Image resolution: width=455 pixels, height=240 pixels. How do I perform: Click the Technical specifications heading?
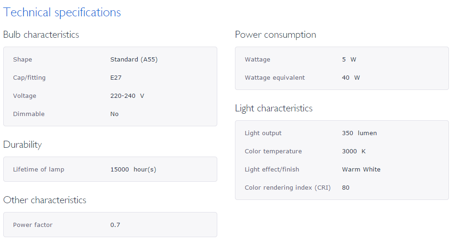[x=62, y=13]
